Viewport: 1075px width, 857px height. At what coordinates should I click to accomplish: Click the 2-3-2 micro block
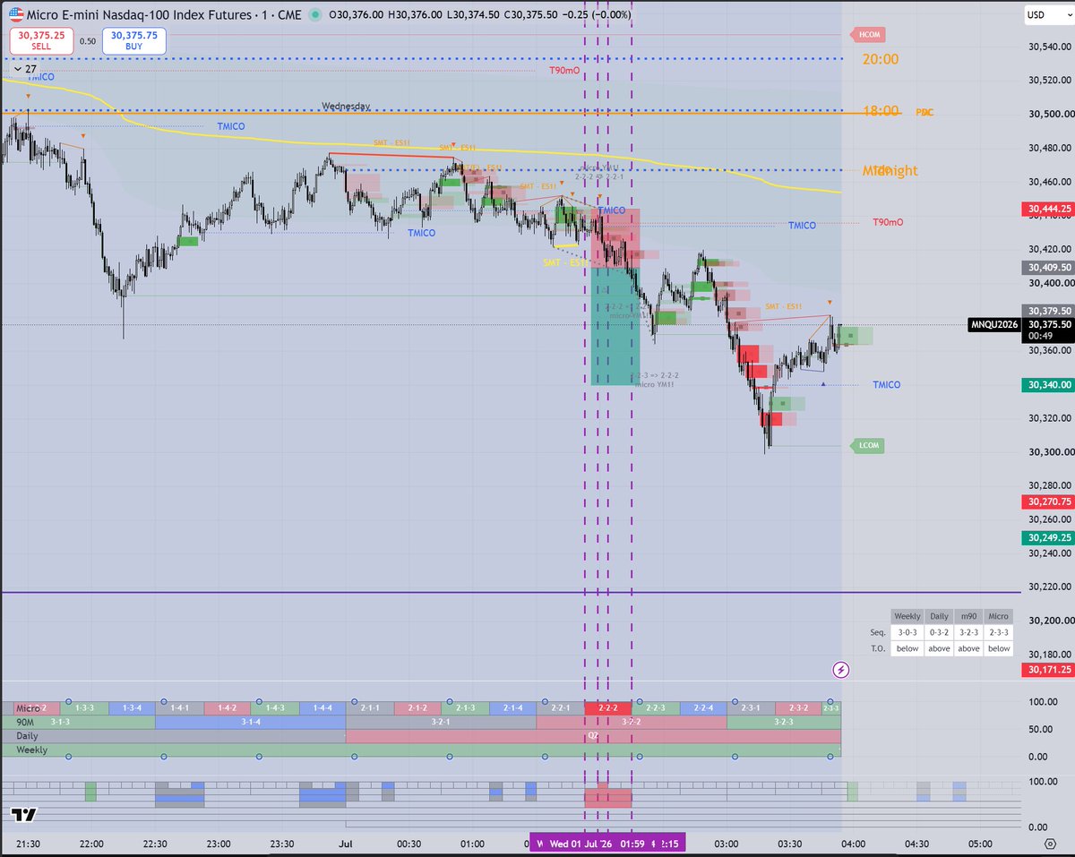(798, 708)
